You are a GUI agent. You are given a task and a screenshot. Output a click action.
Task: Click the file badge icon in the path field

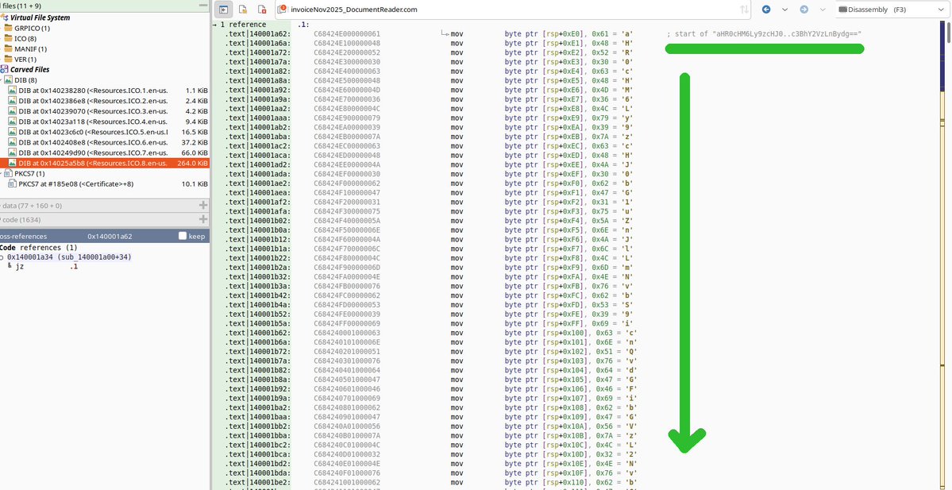(283, 9)
